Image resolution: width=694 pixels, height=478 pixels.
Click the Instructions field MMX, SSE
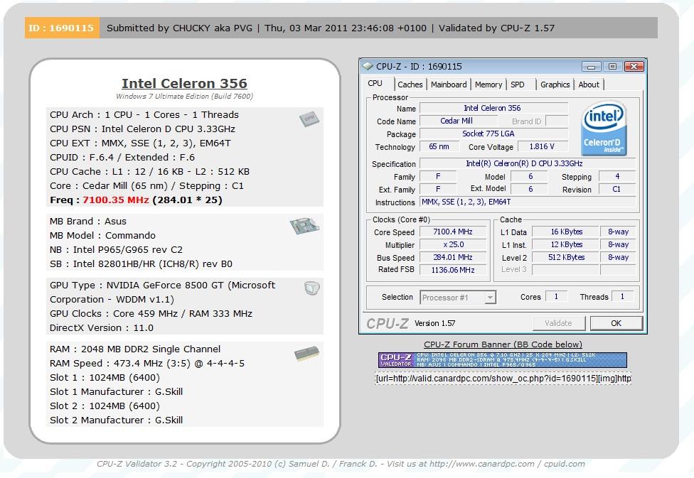(x=527, y=202)
